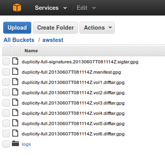Expand the Edit dropdown in top bar
This screenshot has width=165, height=156.
[86, 8]
